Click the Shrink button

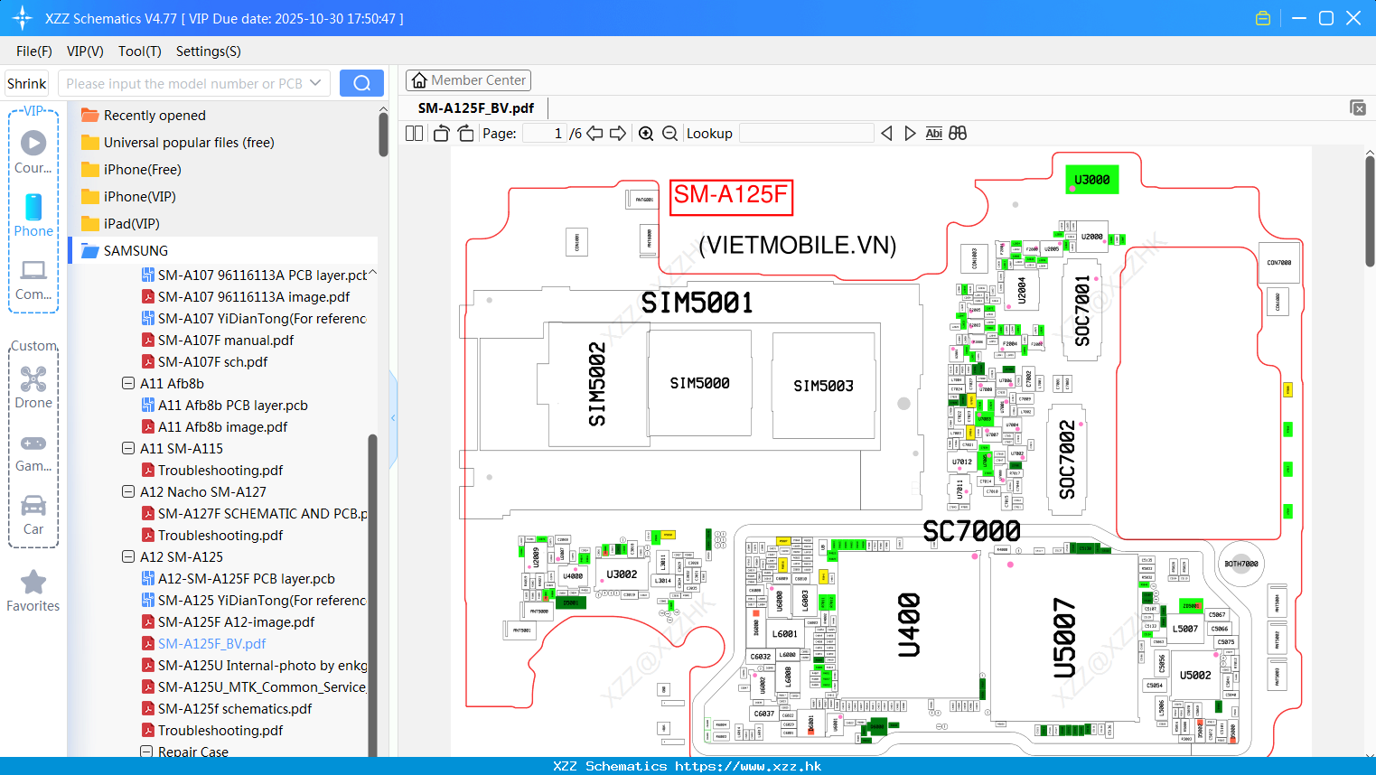coord(26,83)
